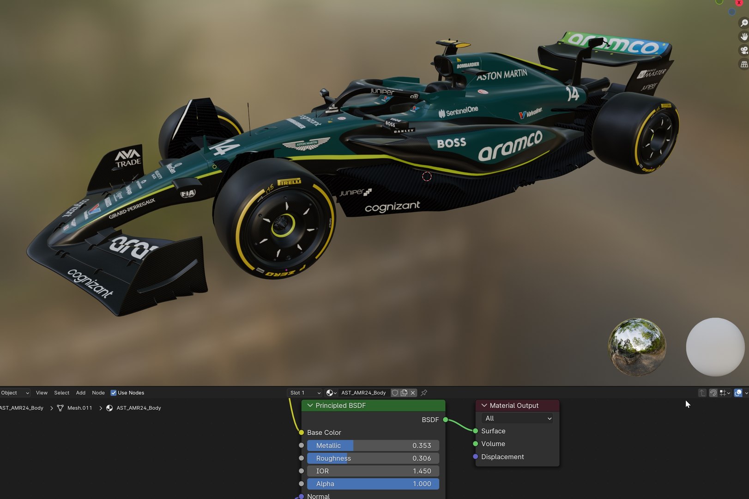
Task: Click the Volume input socket on Material Output
Action: 476,444
